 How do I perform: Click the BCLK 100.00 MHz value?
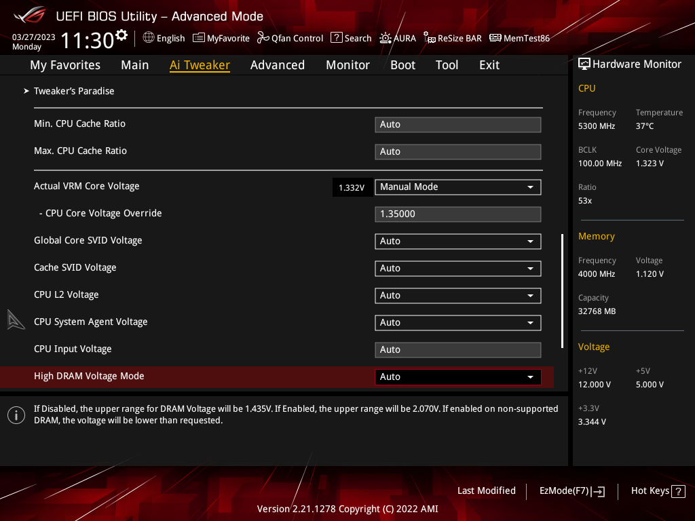600,163
